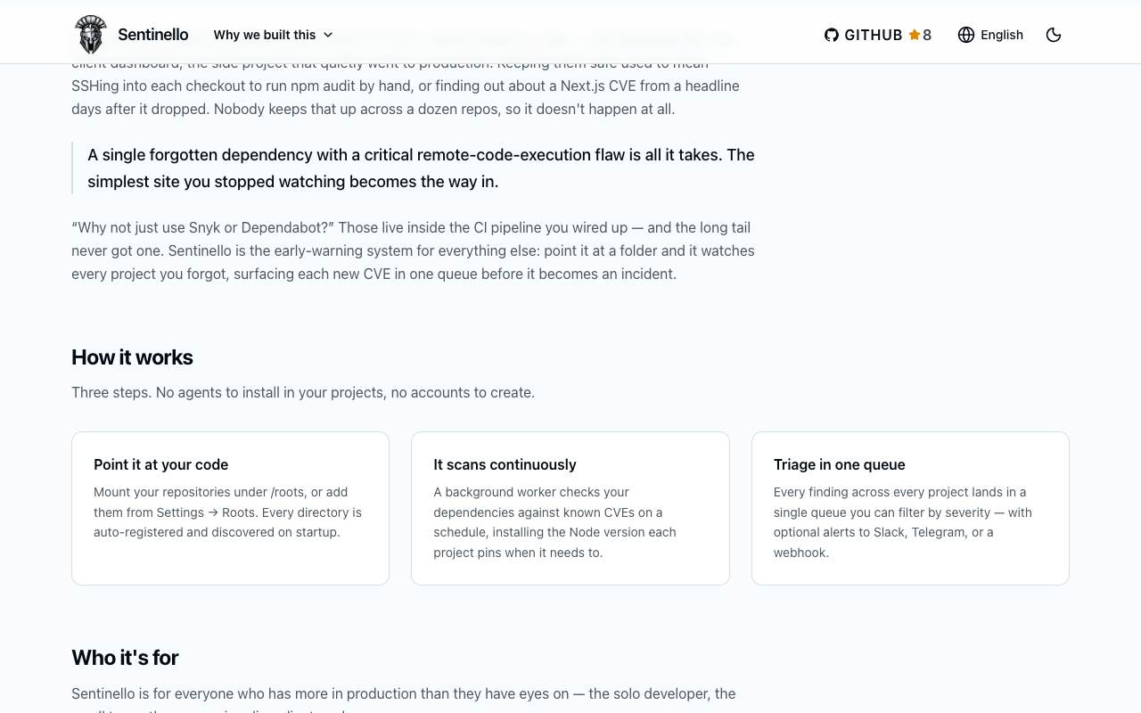Image resolution: width=1141 pixels, height=713 pixels.
Task: Click the background worker card description
Action: [x=555, y=522]
